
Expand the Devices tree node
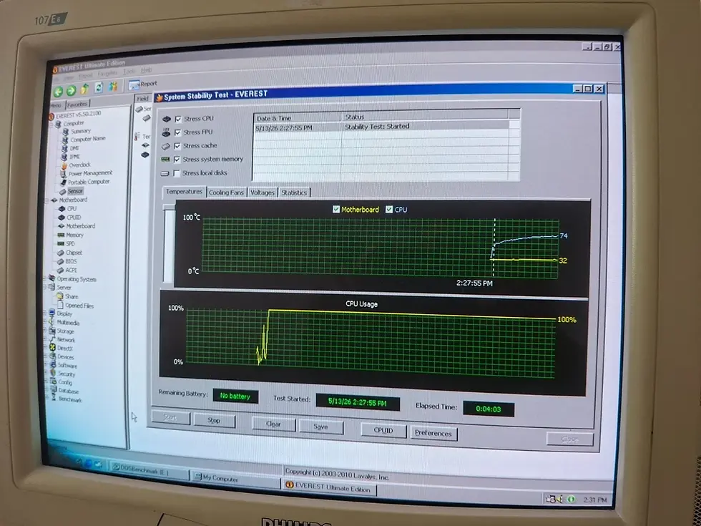click(x=46, y=356)
